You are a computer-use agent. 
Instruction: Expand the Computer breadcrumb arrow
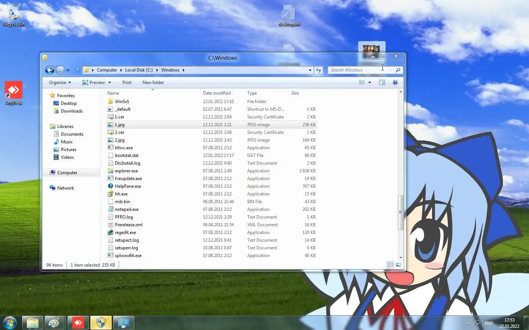point(121,70)
